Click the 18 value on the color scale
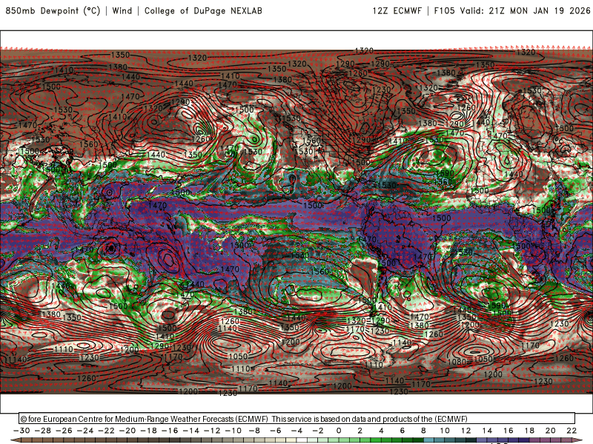The height and width of the screenshot is (444, 593). [529, 431]
